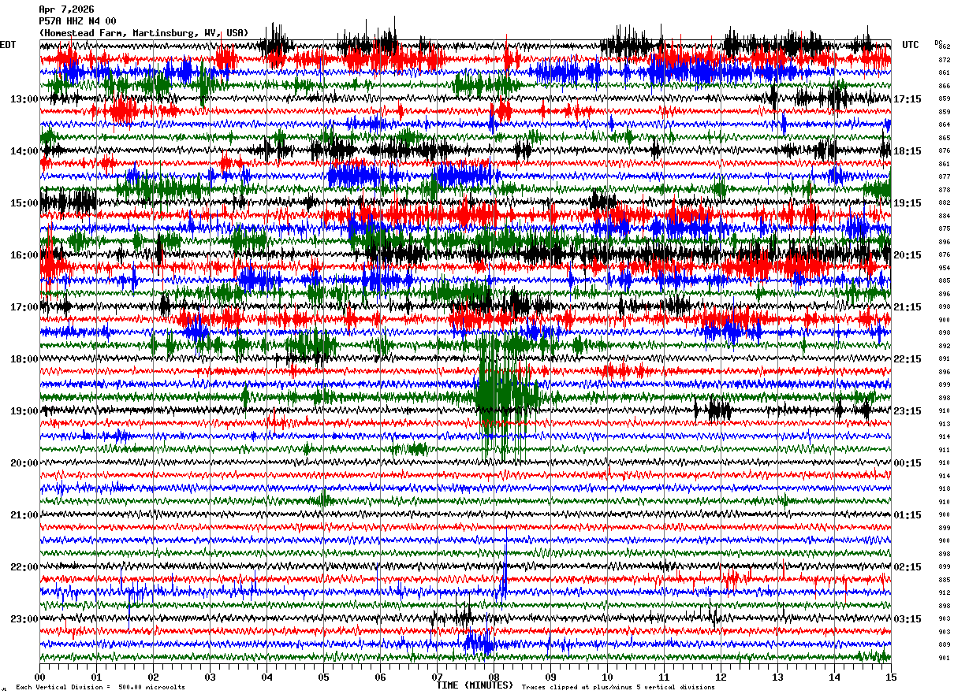This screenshot has width=954, height=698.
Task: Click the DC offset value '866'
Action: 944,86
